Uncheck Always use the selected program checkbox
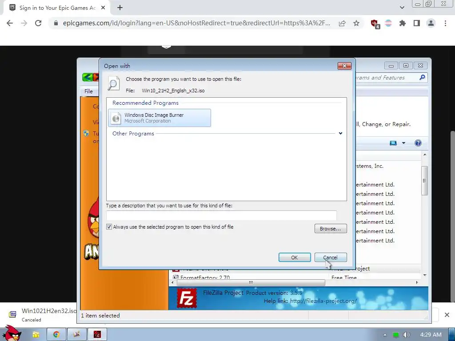Image resolution: width=455 pixels, height=341 pixels. pos(109,227)
